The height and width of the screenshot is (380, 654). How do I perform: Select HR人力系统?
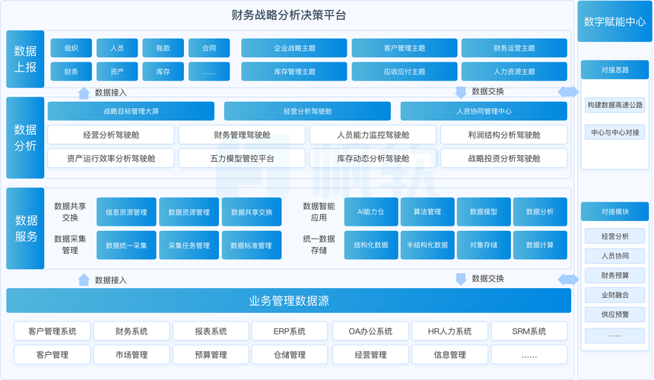tap(449, 331)
